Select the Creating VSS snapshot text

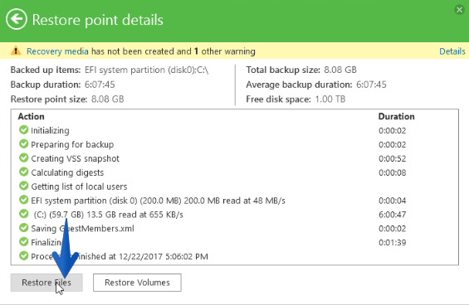(x=75, y=158)
